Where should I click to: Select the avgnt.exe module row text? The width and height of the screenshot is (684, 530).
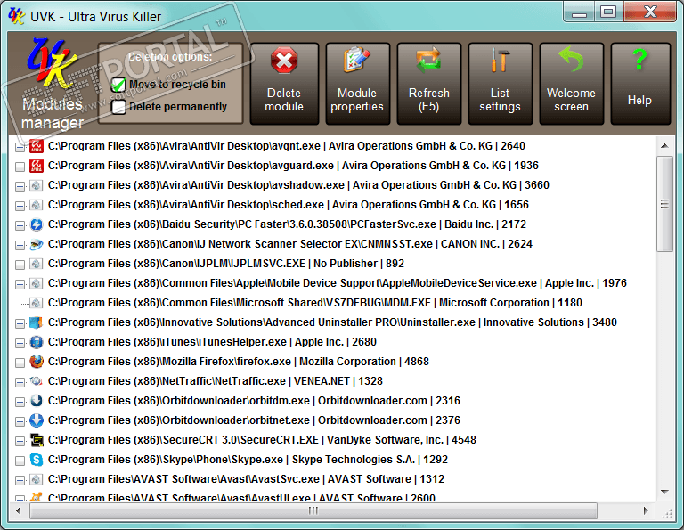pyautogui.click(x=287, y=146)
